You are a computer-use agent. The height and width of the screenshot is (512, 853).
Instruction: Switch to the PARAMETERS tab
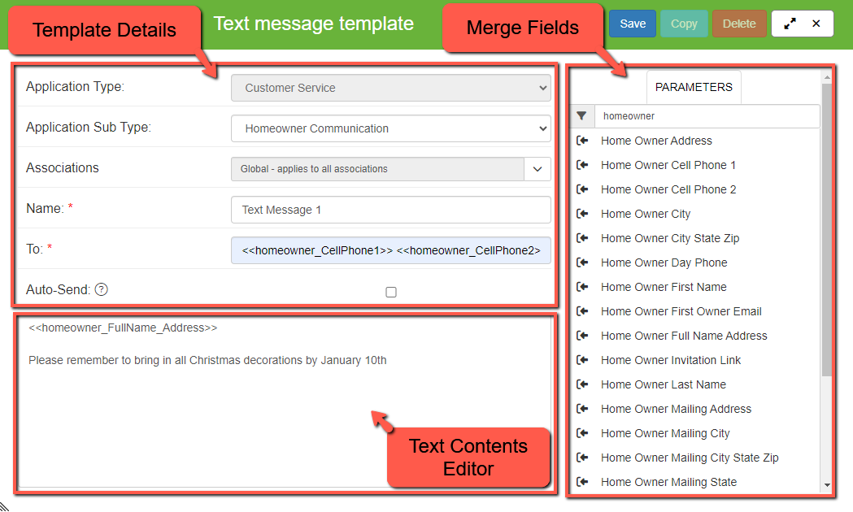pos(694,87)
